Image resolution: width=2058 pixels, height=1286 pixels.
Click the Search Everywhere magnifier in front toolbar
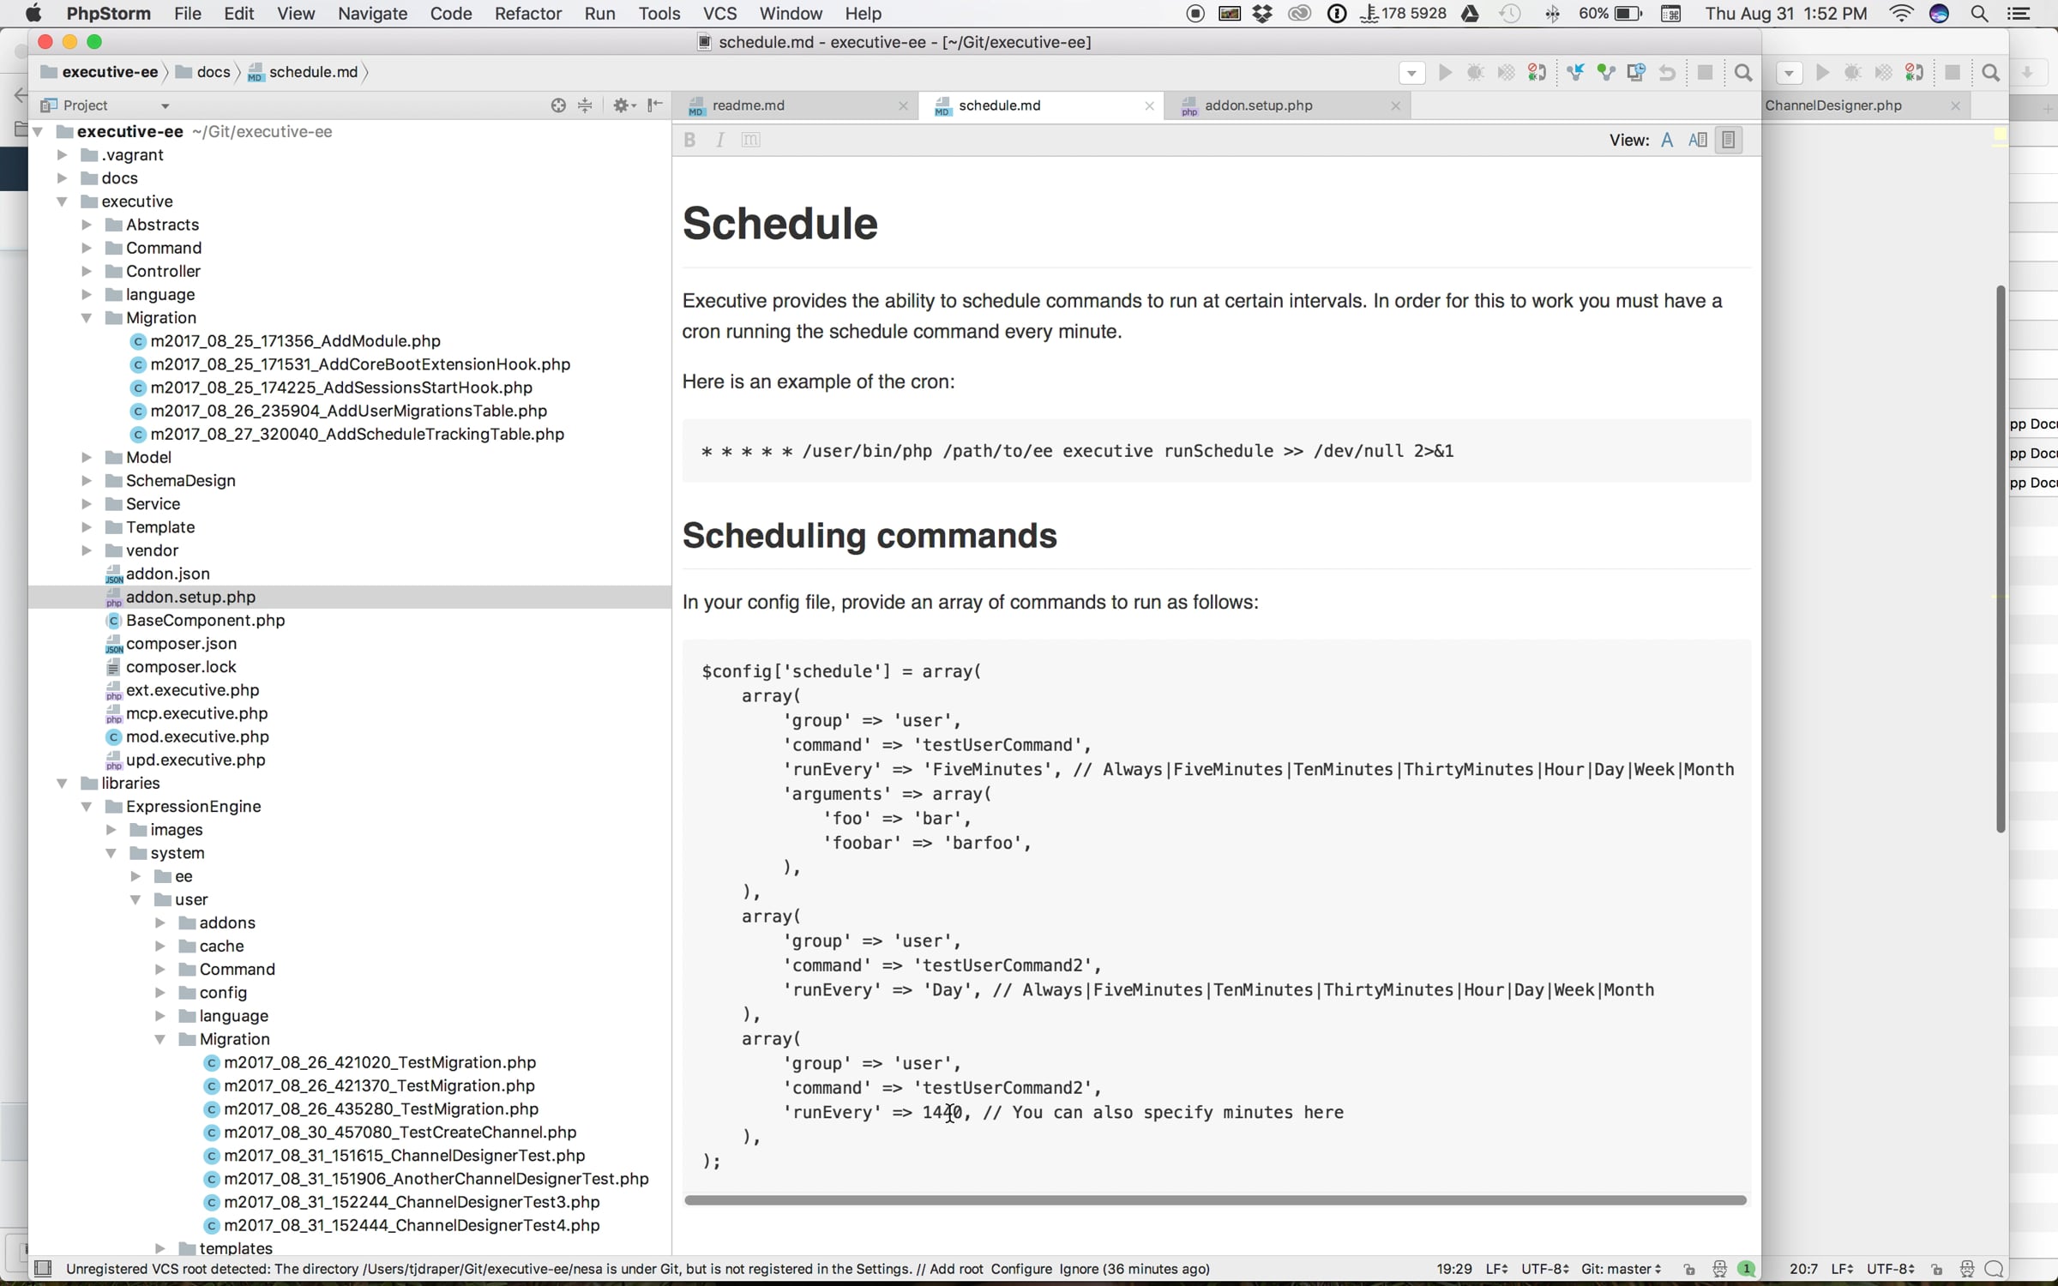(1743, 73)
